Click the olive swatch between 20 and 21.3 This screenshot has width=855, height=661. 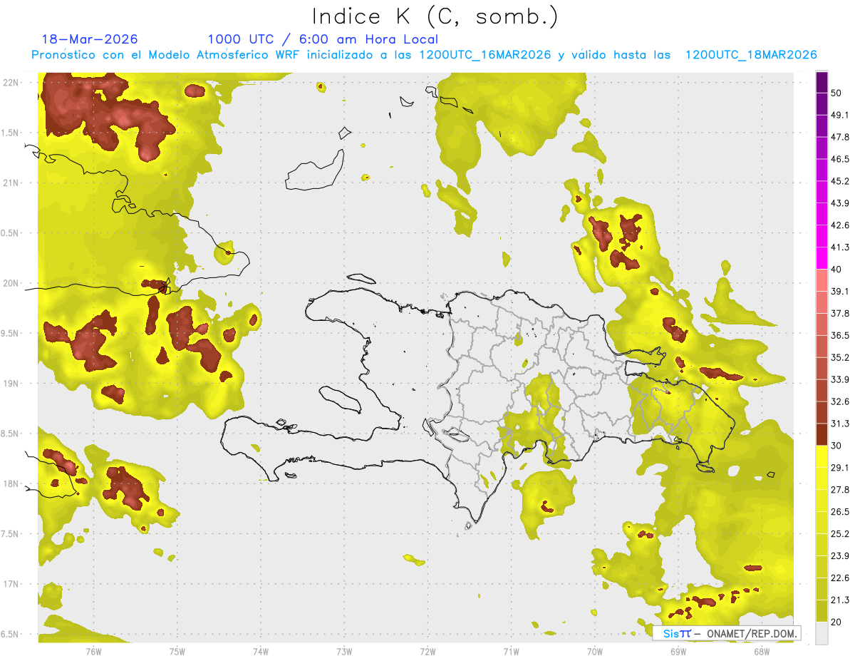click(822, 611)
